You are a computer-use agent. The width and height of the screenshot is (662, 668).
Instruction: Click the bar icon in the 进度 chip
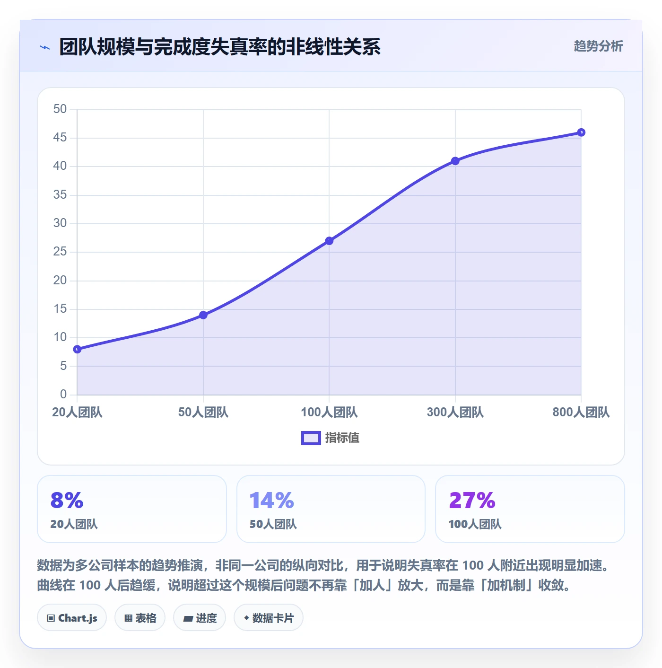(188, 619)
